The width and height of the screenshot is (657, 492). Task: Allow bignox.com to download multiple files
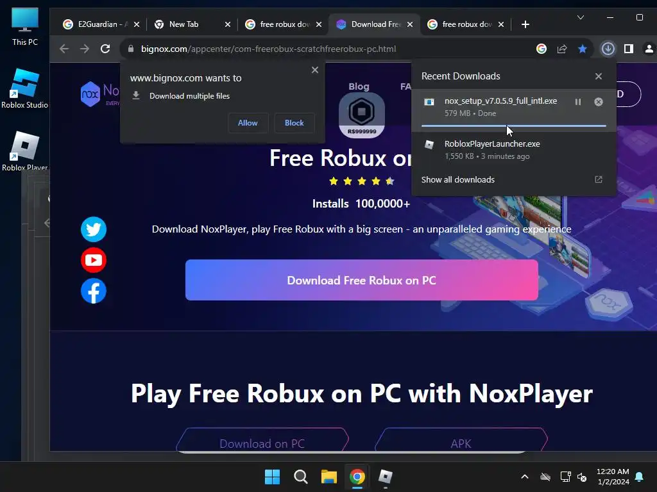click(248, 123)
